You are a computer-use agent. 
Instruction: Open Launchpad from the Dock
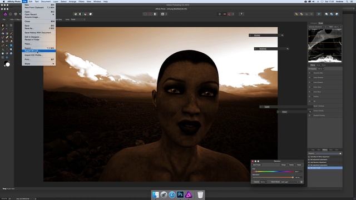pyautogui.click(x=164, y=194)
